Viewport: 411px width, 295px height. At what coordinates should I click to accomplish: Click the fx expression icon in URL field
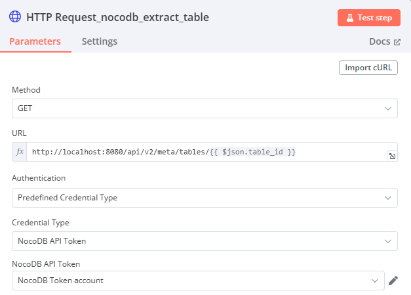(20, 152)
